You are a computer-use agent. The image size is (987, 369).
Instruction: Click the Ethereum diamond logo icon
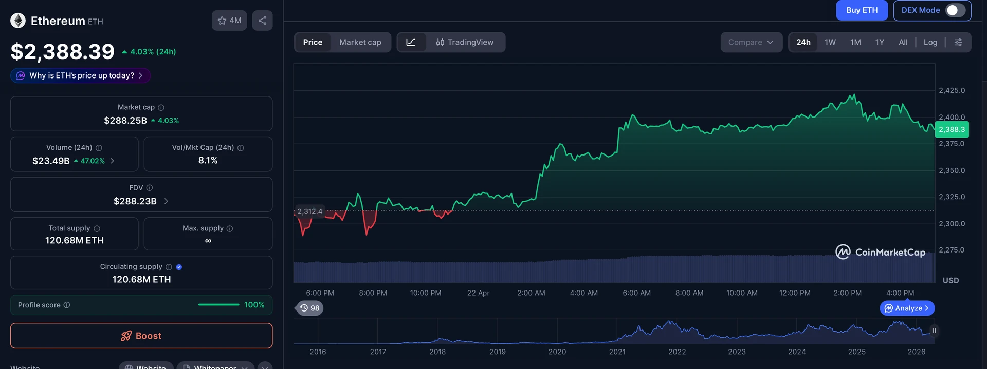[x=18, y=21]
